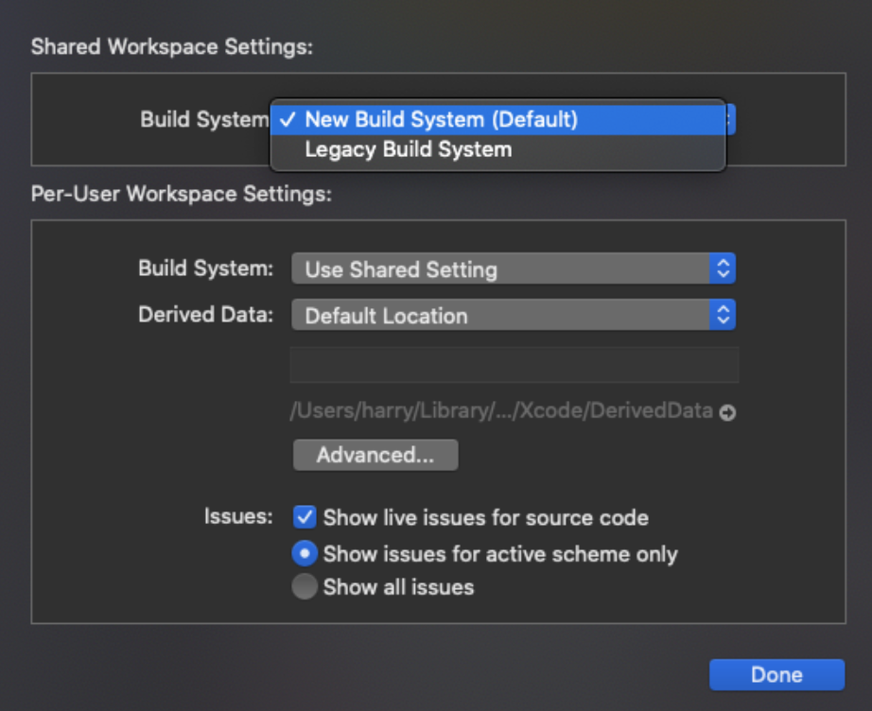872x711 pixels.
Task: Select New Build System (Default) option
Action: tap(497, 119)
